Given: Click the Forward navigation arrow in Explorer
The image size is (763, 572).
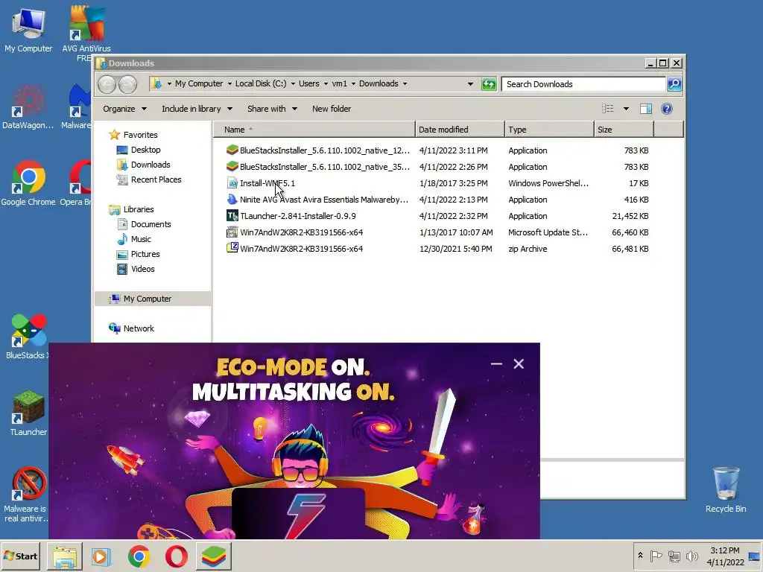Looking at the screenshot, I should point(128,84).
